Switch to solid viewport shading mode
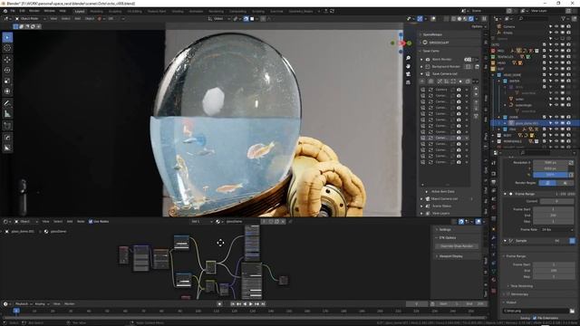The width and height of the screenshot is (580, 326). (x=459, y=18)
